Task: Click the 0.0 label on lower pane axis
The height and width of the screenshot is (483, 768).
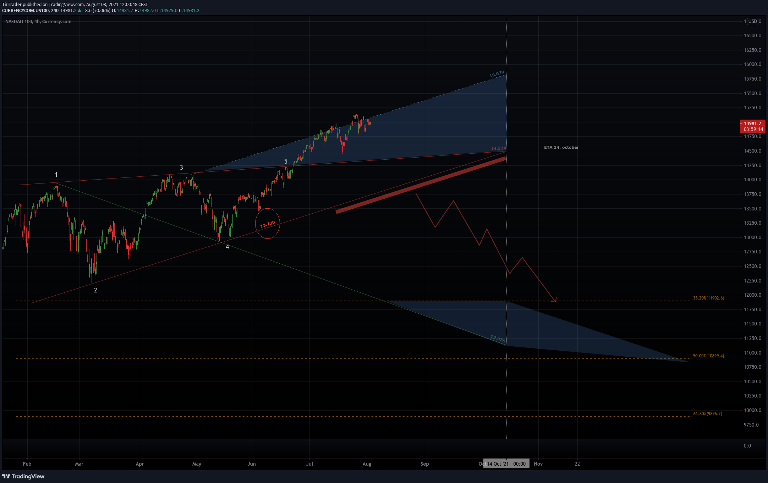Action: [x=747, y=446]
